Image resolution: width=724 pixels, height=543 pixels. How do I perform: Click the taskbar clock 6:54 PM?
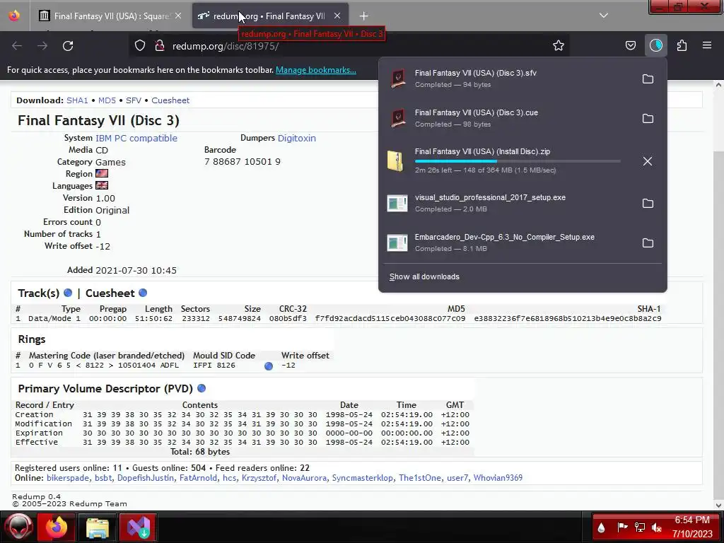coord(691,520)
